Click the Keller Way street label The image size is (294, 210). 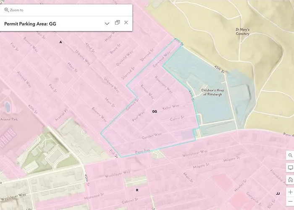(171, 107)
